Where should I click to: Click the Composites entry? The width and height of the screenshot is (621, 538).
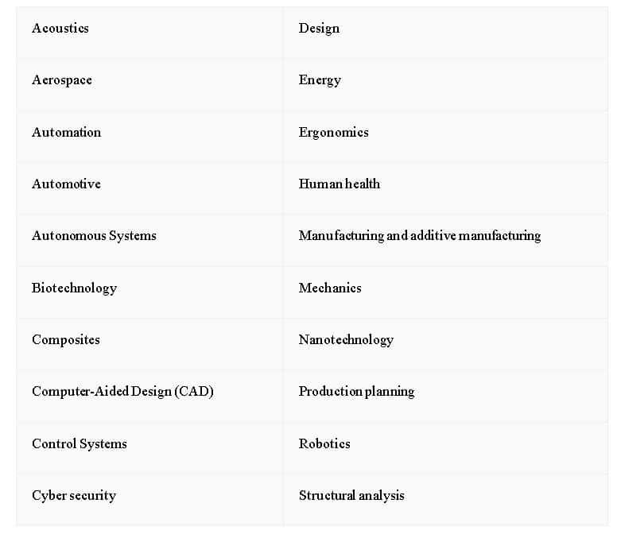66,340
